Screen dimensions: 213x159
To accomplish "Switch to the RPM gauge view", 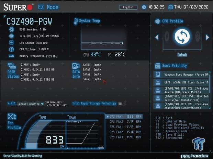I will point(43,118).
